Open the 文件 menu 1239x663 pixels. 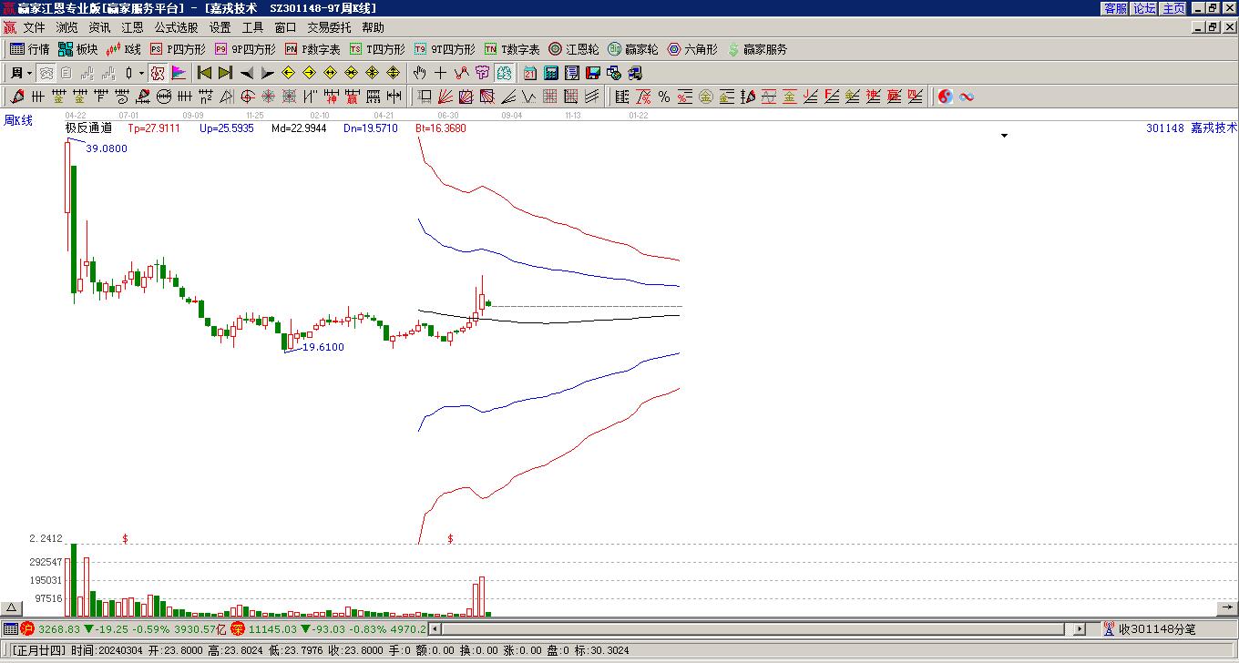pos(34,27)
